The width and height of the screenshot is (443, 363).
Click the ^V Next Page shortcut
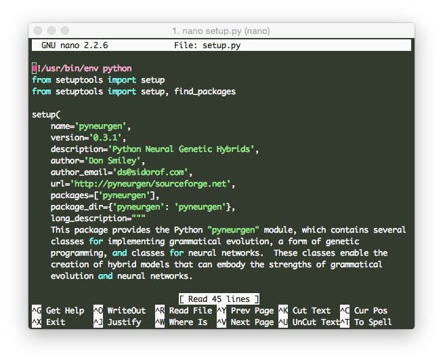(245, 322)
